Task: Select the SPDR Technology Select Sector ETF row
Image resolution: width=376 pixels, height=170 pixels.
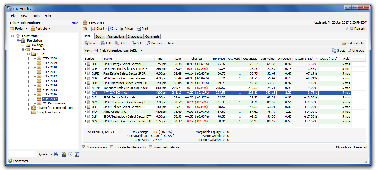Action: point(217,116)
